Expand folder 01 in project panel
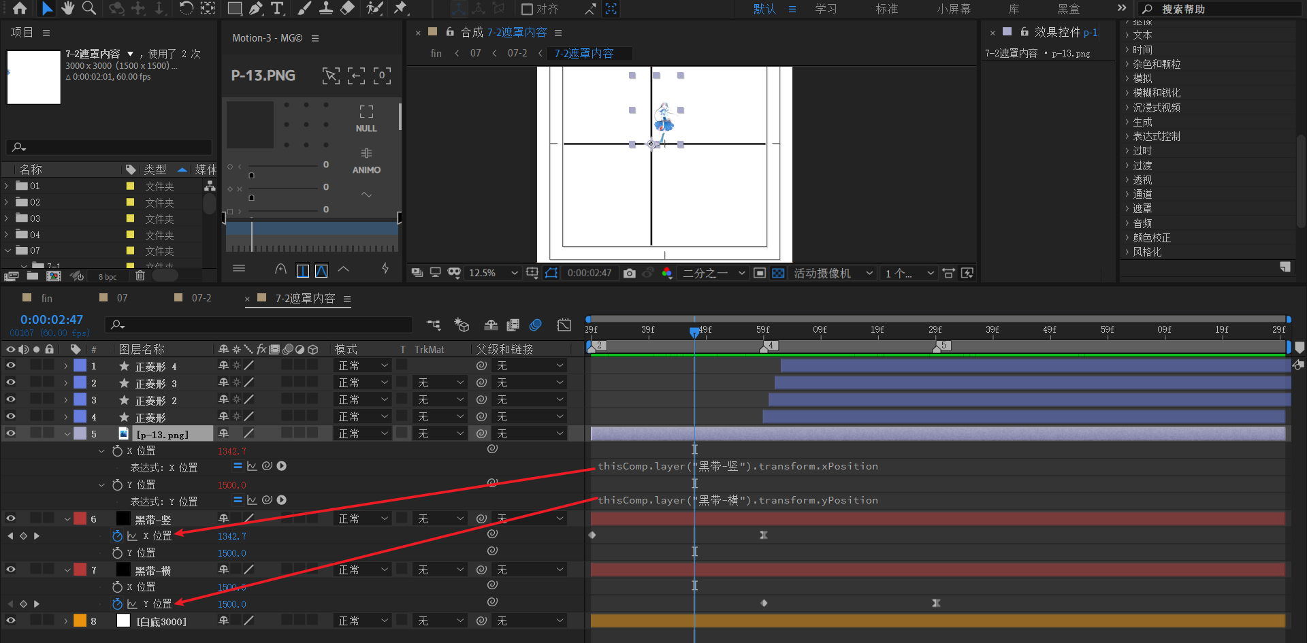 [x=7, y=186]
